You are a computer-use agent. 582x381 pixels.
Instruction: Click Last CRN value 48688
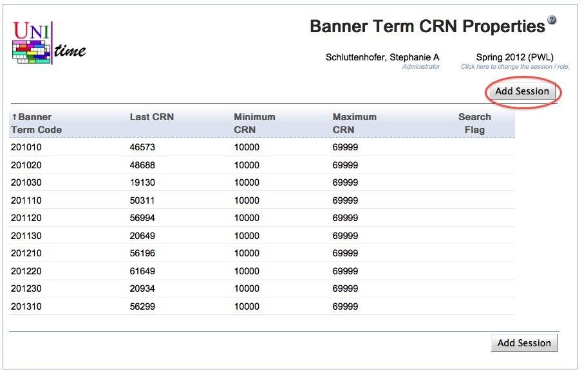coord(142,164)
